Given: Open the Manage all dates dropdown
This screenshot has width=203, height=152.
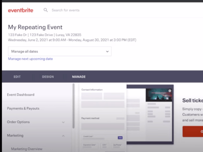Looking at the screenshot, I should (60, 51).
